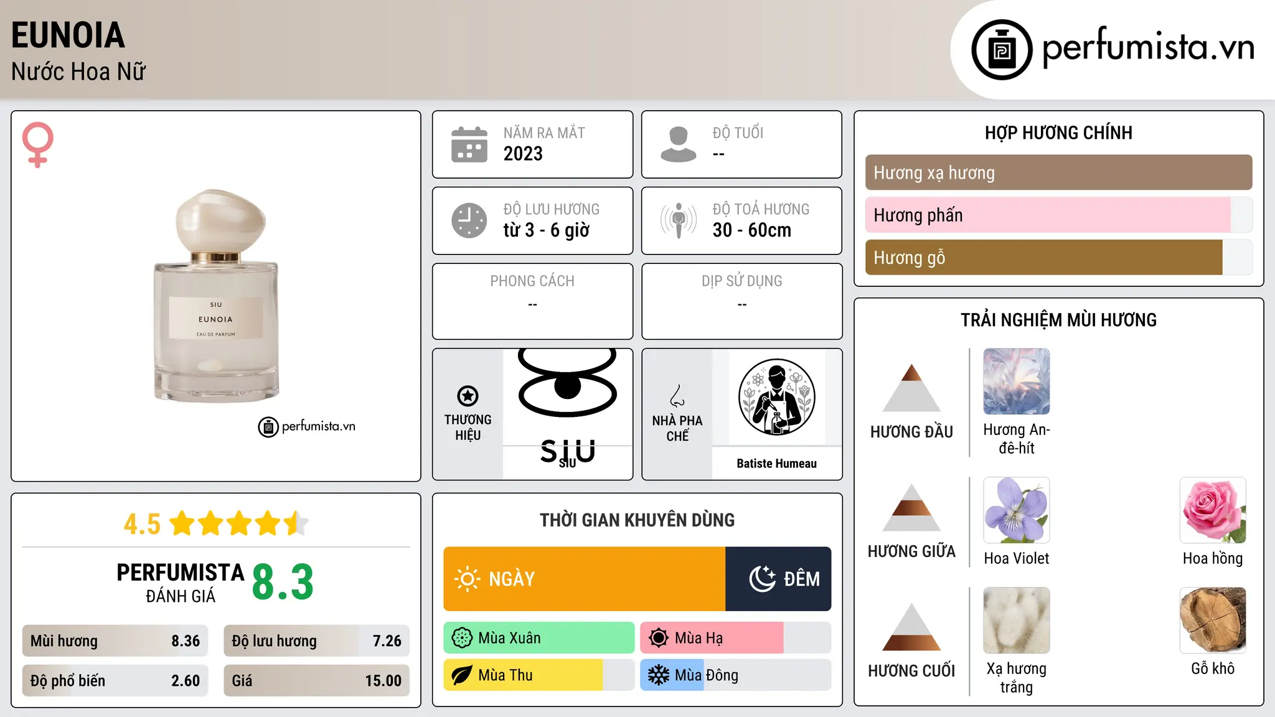The height and width of the screenshot is (717, 1275).
Task: Click the green 8.3 Perfumista rating
Action: (283, 582)
